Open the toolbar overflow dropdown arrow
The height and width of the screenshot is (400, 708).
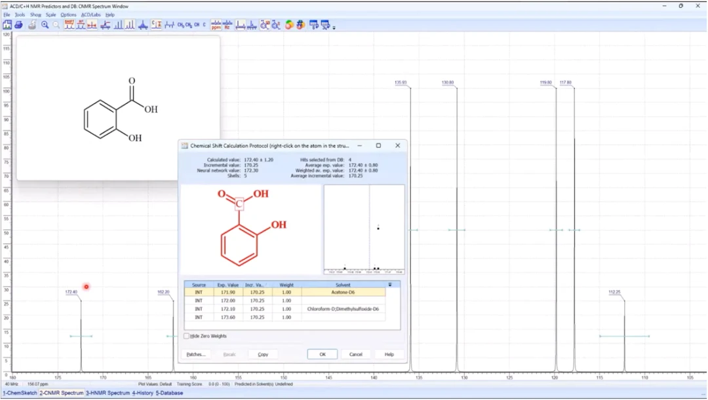334,28
